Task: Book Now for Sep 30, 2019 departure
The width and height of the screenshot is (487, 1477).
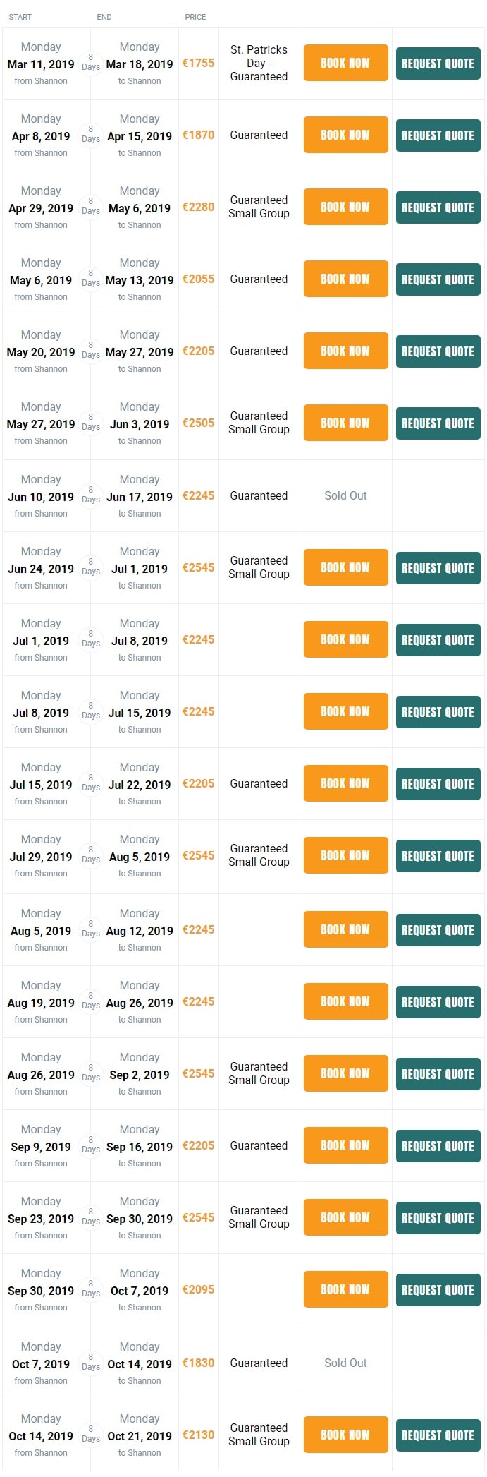Action: 345,1289
